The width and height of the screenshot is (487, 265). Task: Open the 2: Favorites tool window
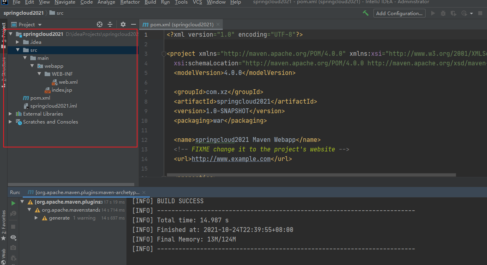(4, 222)
